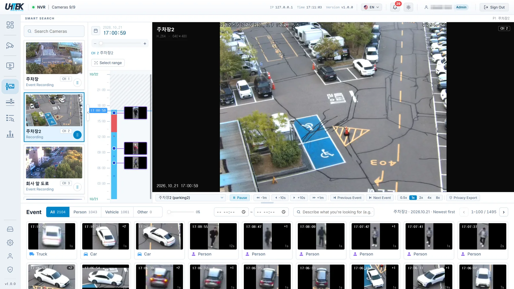
Task: Filter events by Person 1043 tab
Action: [85, 212]
